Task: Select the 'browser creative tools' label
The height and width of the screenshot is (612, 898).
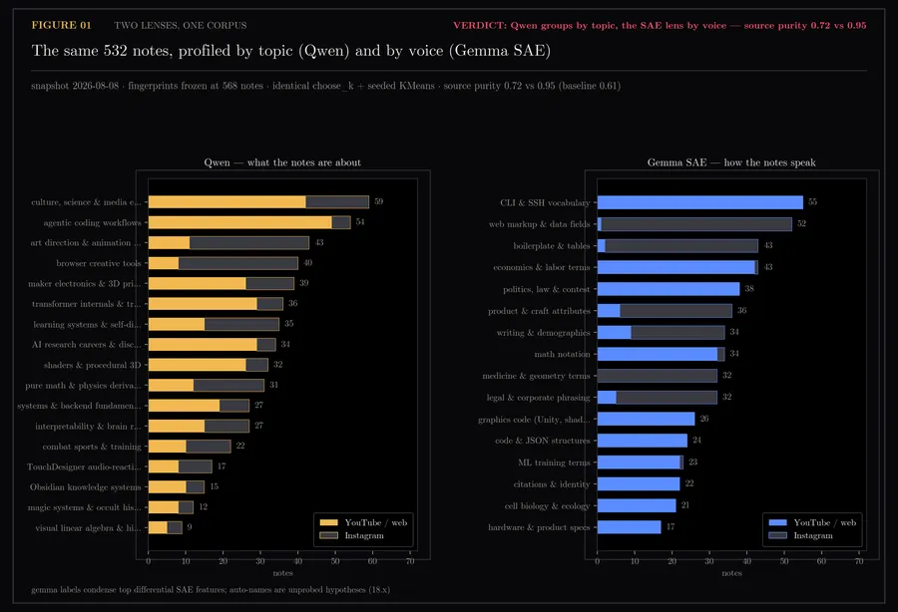Action: 99,263
